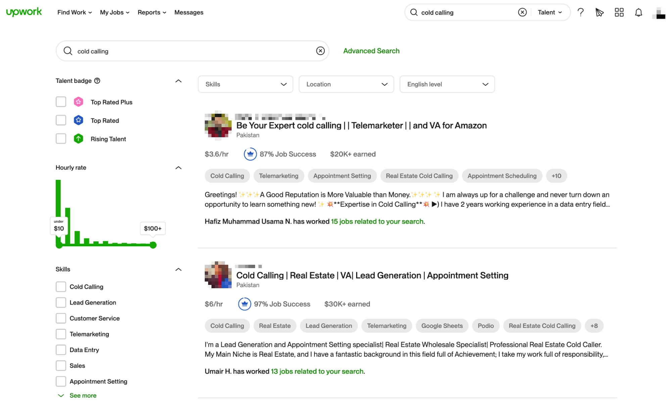The height and width of the screenshot is (404, 671).
Task: Click the blue Top Rated badge icon
Action: [78, 120]
